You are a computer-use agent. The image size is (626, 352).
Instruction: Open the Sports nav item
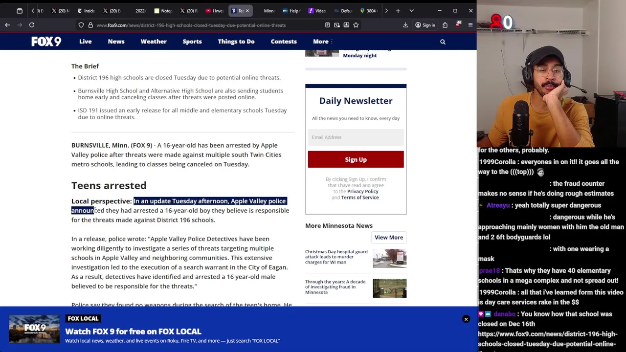[192, 42]
